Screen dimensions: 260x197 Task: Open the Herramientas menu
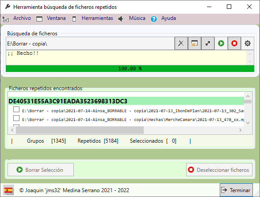97,18
